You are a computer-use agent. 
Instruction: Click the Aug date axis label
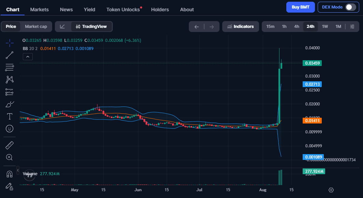[263, 190]
